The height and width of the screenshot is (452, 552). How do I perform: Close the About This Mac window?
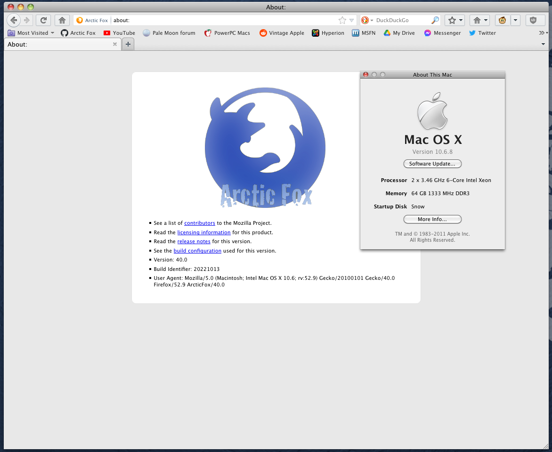click(366, 74)
